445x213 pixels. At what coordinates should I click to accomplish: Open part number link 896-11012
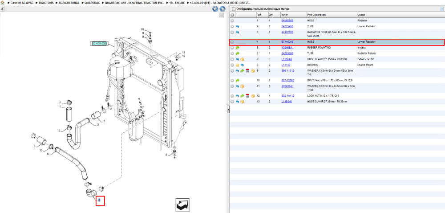point(288,71)
